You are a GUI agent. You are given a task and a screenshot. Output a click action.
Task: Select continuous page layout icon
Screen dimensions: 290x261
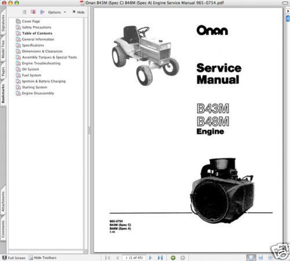tap(260, 258)
